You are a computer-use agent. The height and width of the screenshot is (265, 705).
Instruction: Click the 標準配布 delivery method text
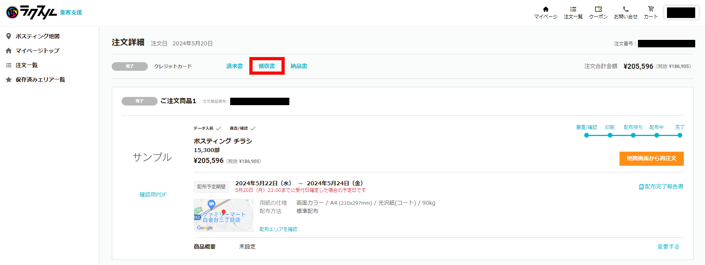pyautogui.click(x=307, y=211)
